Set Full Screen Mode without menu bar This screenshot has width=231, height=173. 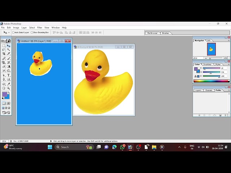click(9, 108)
